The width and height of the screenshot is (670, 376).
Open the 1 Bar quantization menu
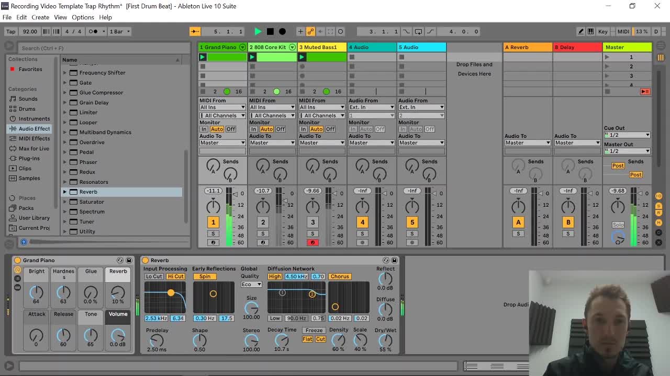119,31
